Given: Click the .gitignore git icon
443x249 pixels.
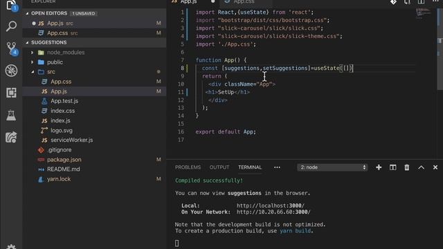Looking at the screenshot, I should (x=41, y=150).
